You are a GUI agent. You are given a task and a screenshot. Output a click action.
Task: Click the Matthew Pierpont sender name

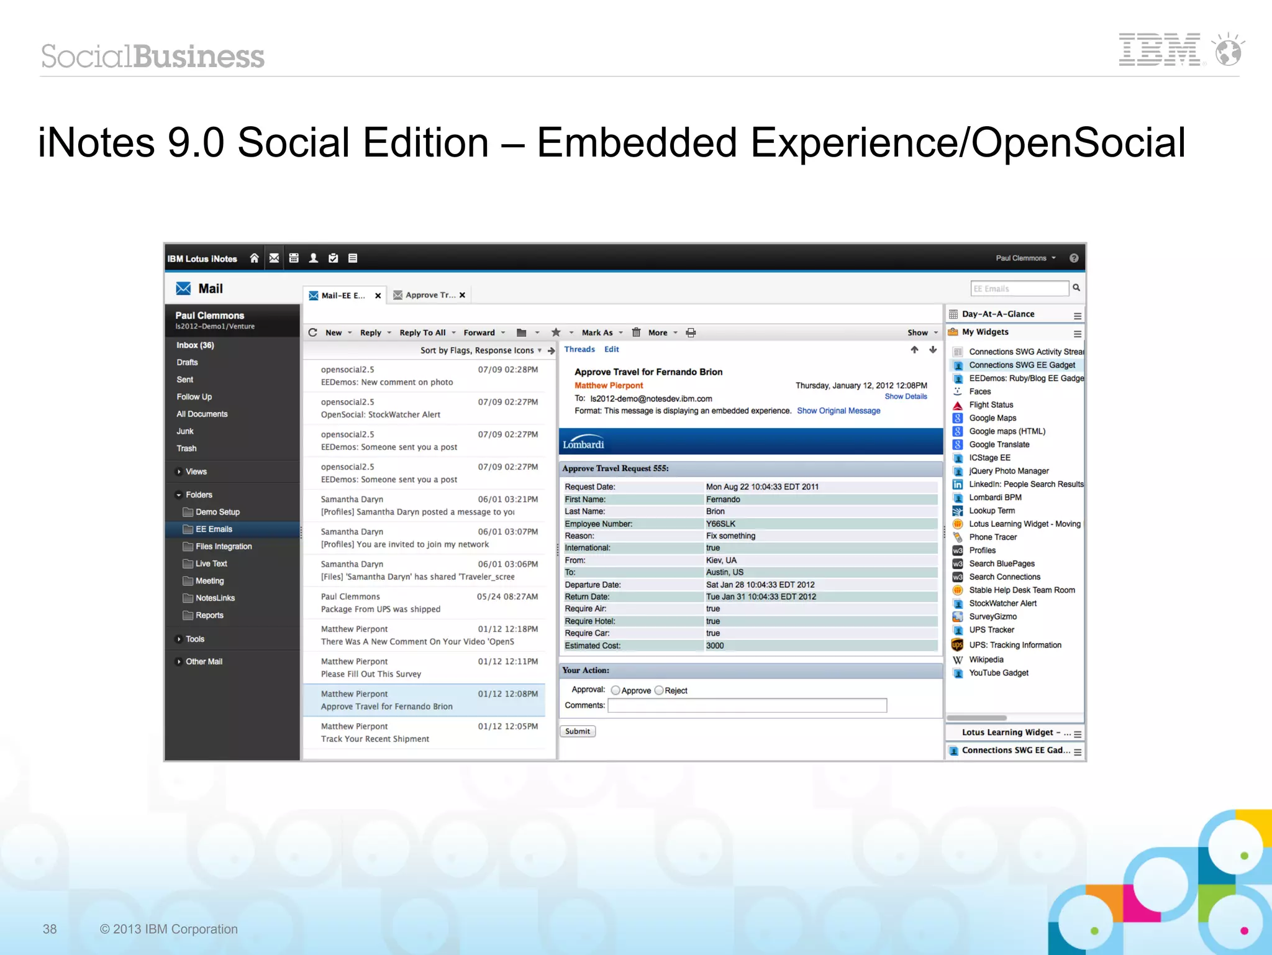coord(609,386)
